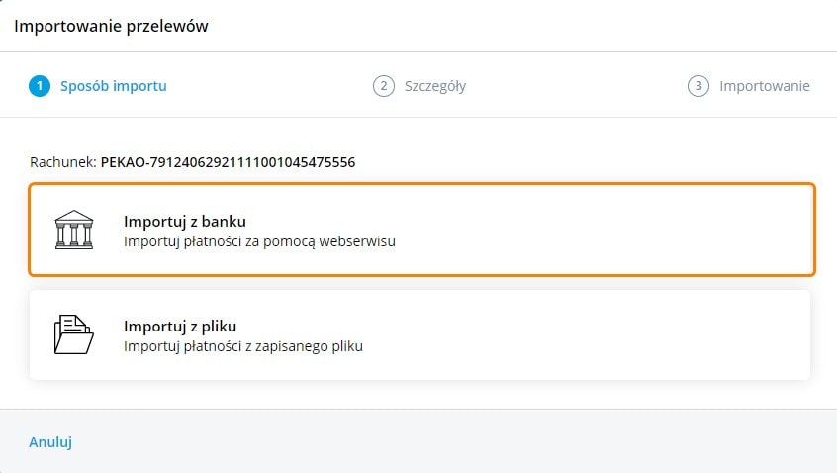The image size is (837, 473).
Task: Click blank right side of bank import card
Action: (643, 230)
